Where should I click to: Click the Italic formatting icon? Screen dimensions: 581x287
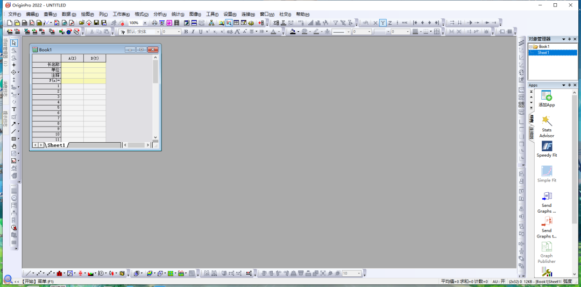193,32
